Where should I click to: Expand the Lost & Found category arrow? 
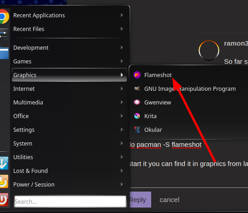point(122,171)
